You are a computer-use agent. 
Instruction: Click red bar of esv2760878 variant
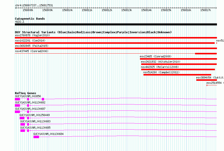click(116, 38)
